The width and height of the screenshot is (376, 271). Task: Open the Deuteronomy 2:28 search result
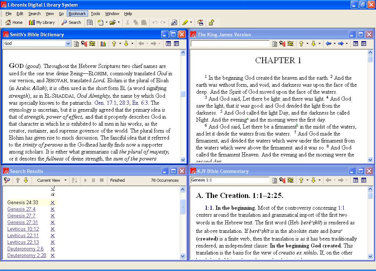(x=26, y=256)
